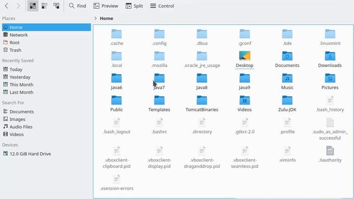354x199 pixels.
Task: Select the .dbus folder icon
Action: click(202, 34)
